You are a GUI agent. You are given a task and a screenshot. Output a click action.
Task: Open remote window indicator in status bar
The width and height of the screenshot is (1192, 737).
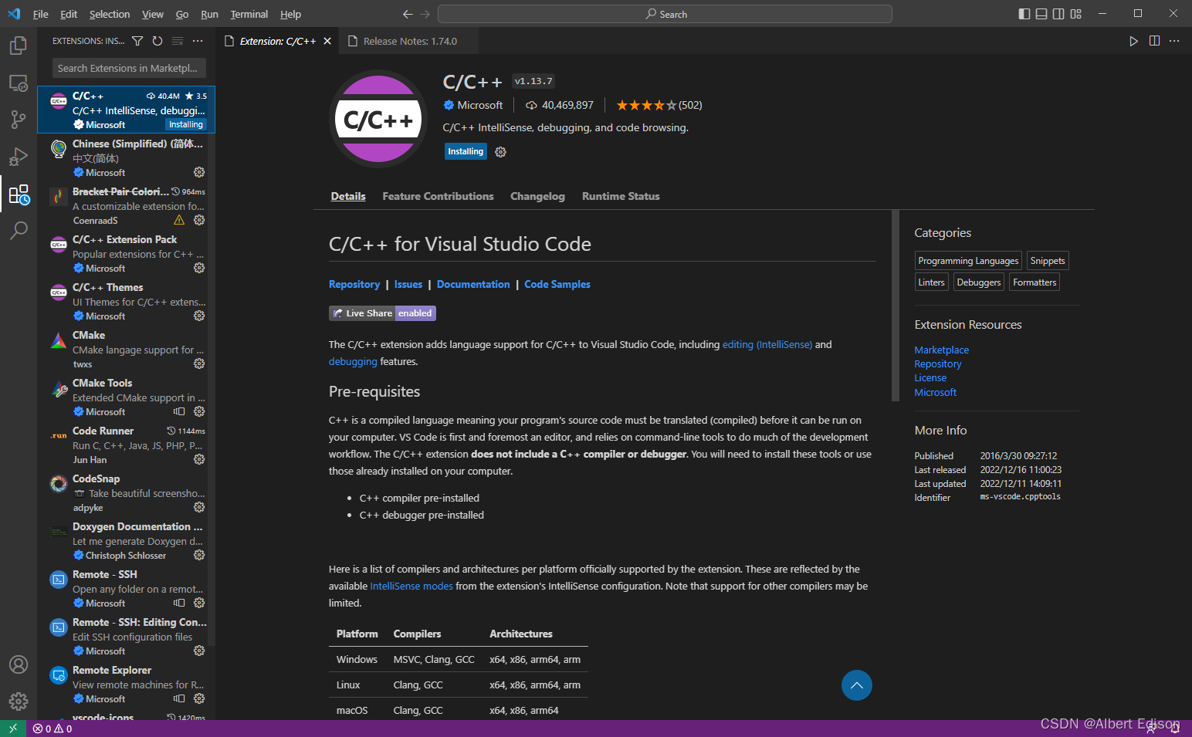[13, 729]
